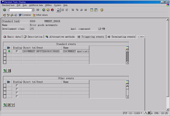
Task: Open the Utilities menu
Action: click(48, 5)
